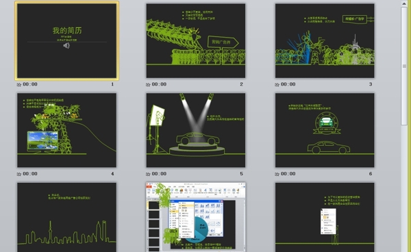
Task: Click the speaker audio icon on title slide
Action: coord(66,46)
